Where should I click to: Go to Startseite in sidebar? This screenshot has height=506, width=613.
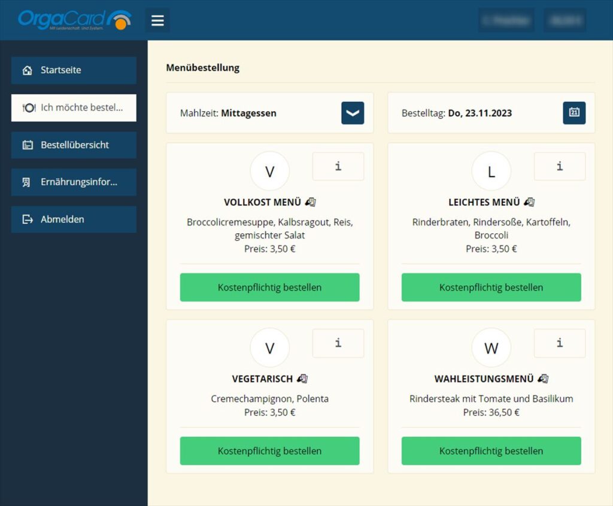[74, 71]
